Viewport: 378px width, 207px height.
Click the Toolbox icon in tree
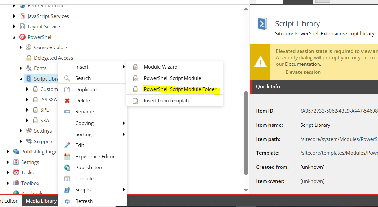16,183
